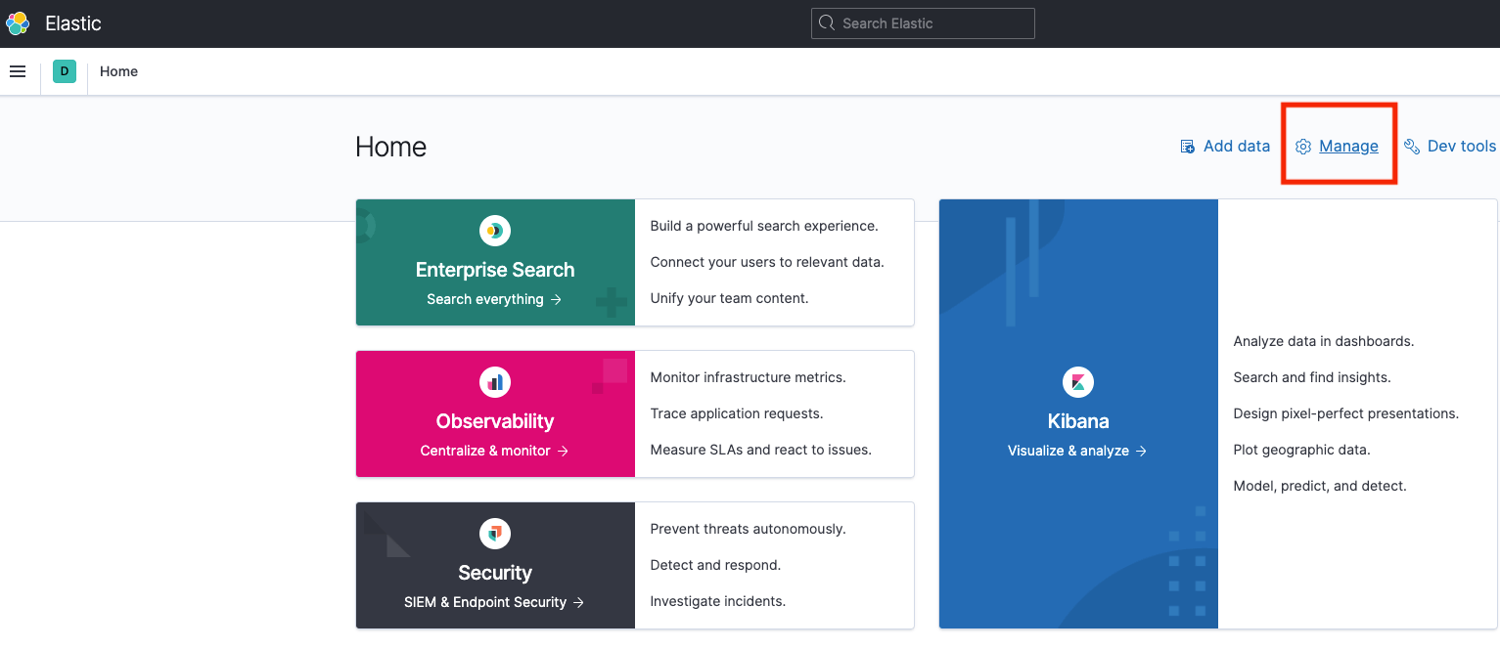Click the Dev tools wrench icon
The image size is (1500, 649).
click(x=1411, y=147)
